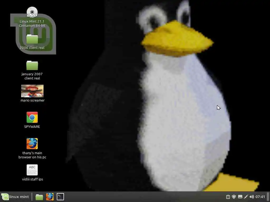Click the 07:41 clock in the panel

260,197
